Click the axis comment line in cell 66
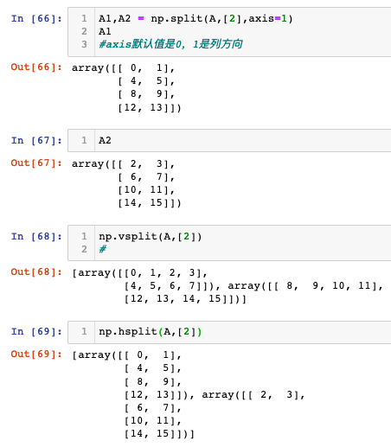 point(170,44)
